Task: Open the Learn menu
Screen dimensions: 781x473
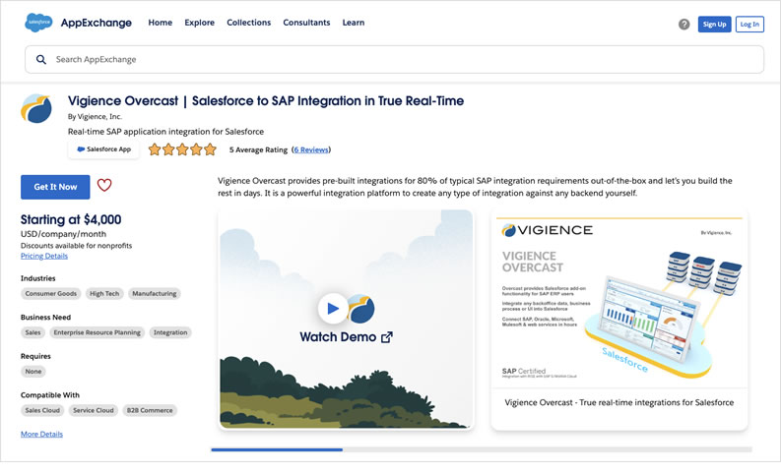Action: click(x=354, y=23)
